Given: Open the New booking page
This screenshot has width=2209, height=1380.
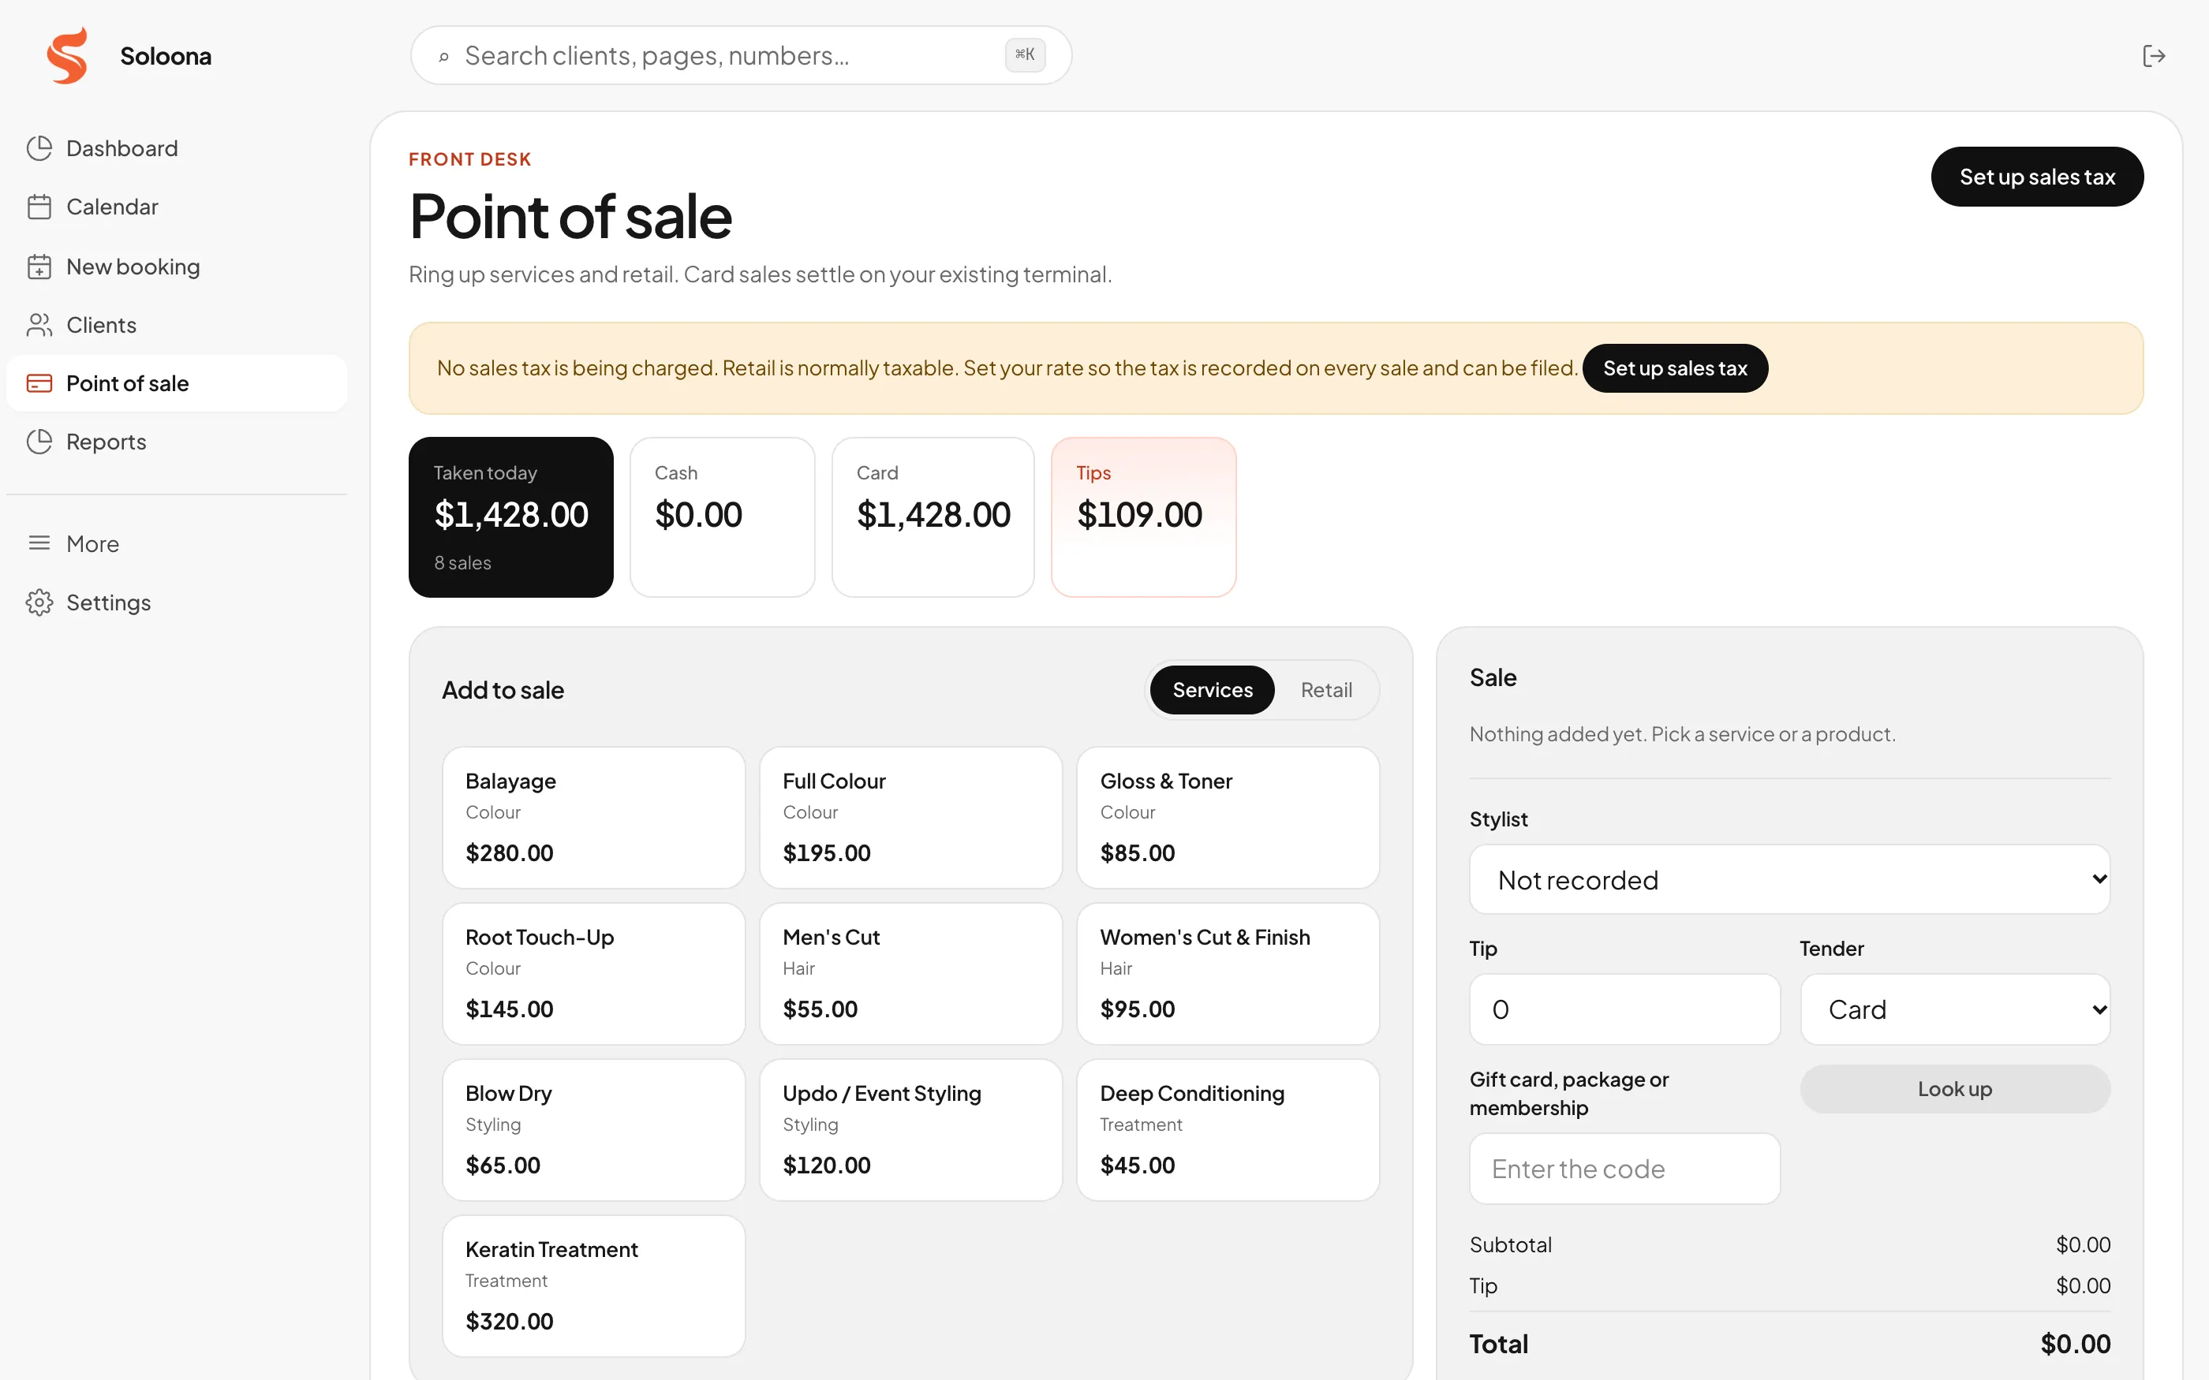Looking at the screenshot, I should pos(176,267).
